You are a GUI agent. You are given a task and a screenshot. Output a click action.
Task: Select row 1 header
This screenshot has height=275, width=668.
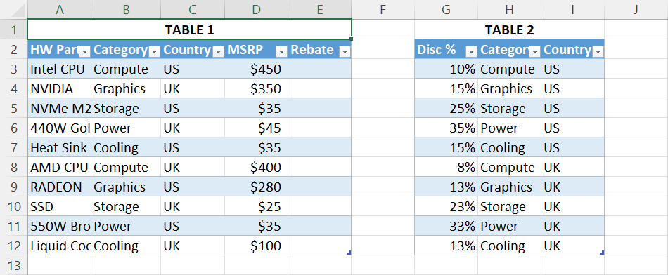tap(13, 29)
